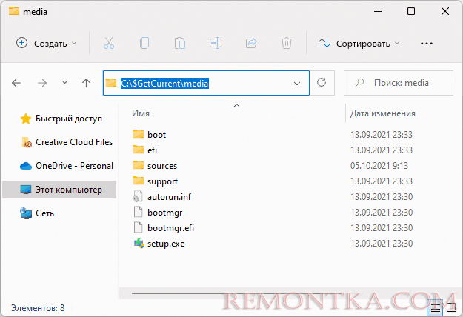Screen dimensions: 463x317
Task: Select Сеть in navigation pane
Action: click(37, 213)
